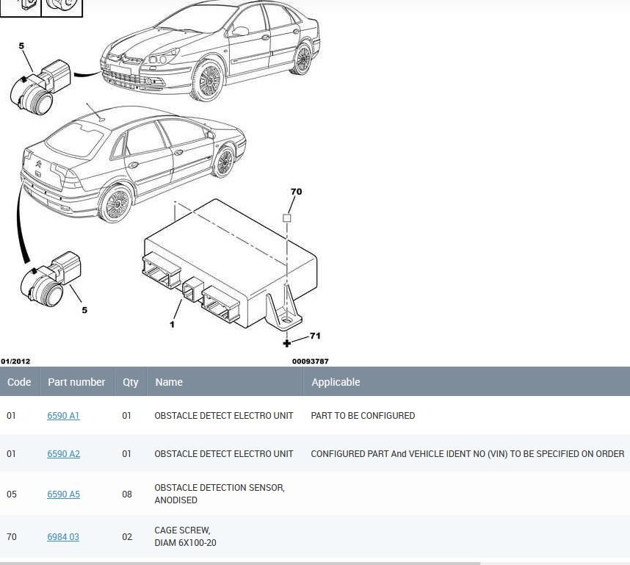630x565 pixels.
Task: Click the 01/2012 date label
Action: [15, 361]
